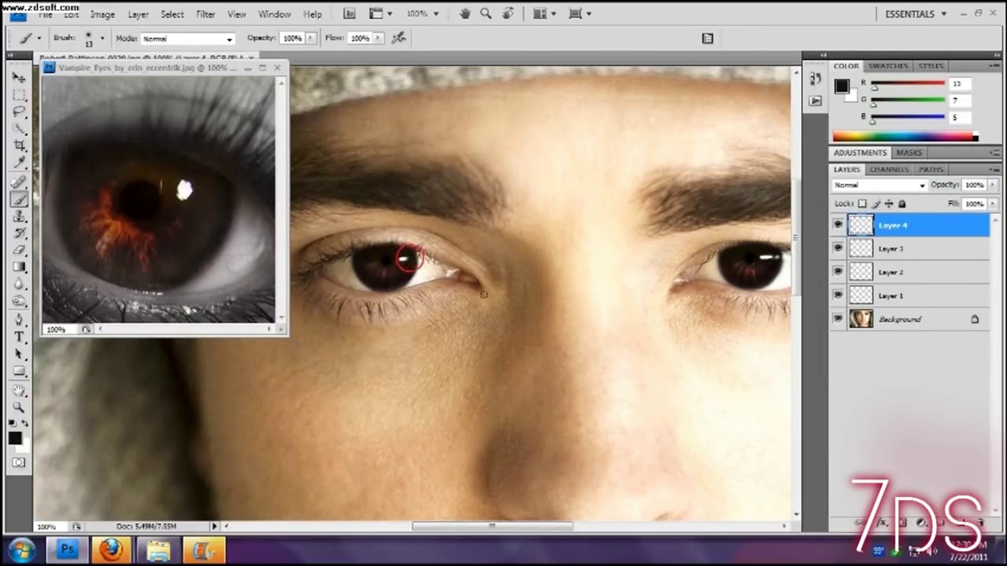The width and height of the screenshot is (1007, 566).
Task: Select the Eraser tool
Action: click(19, 251)
